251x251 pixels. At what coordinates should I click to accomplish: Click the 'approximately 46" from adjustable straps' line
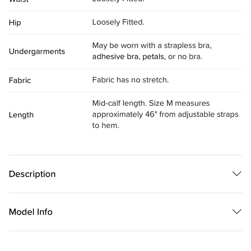tap(165, 114)
